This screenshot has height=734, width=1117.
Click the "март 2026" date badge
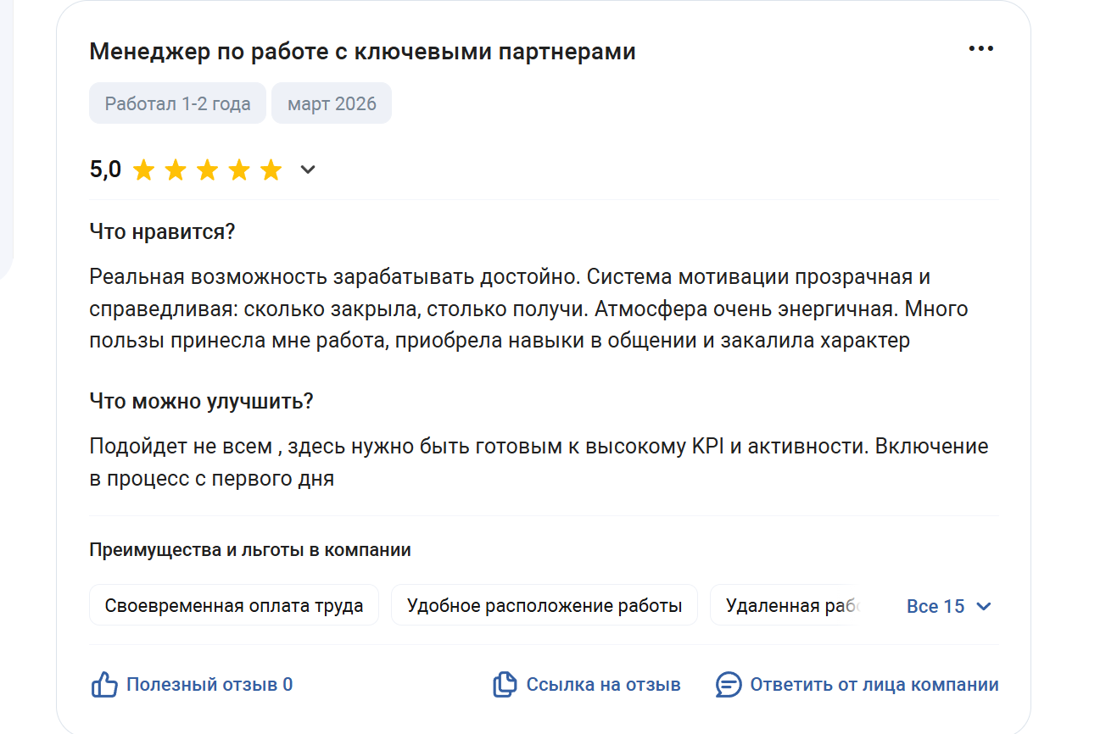(x=332, y=103)
